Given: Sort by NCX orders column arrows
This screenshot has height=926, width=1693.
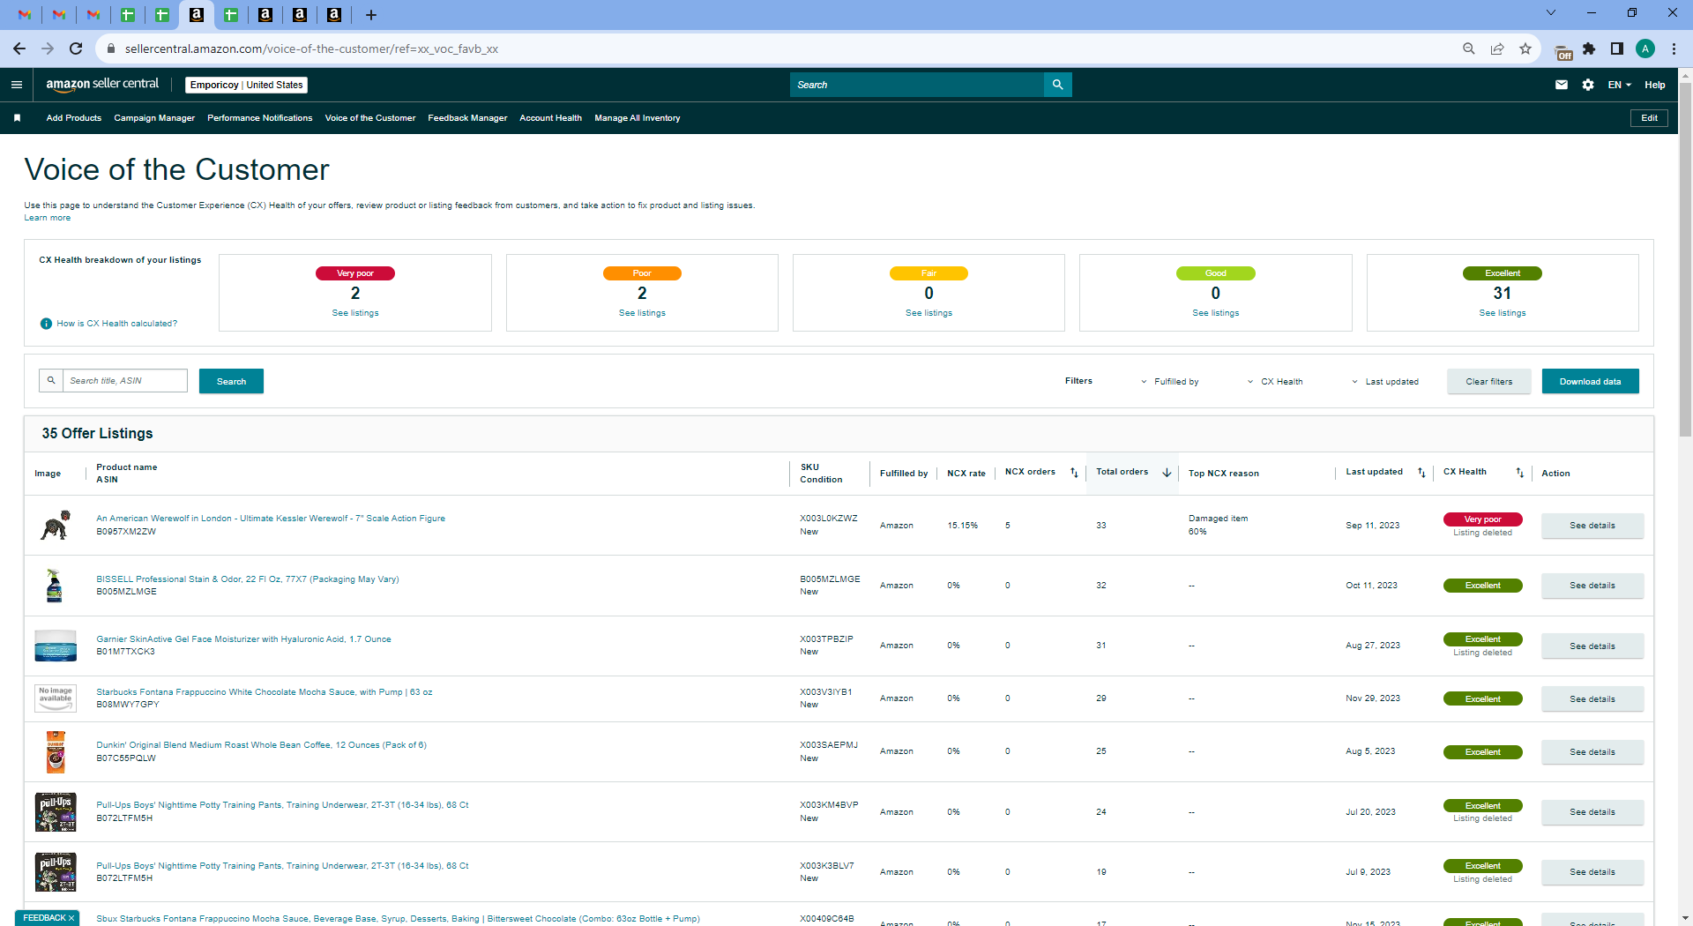Looking at the screenshot, I should [1074, 473].
